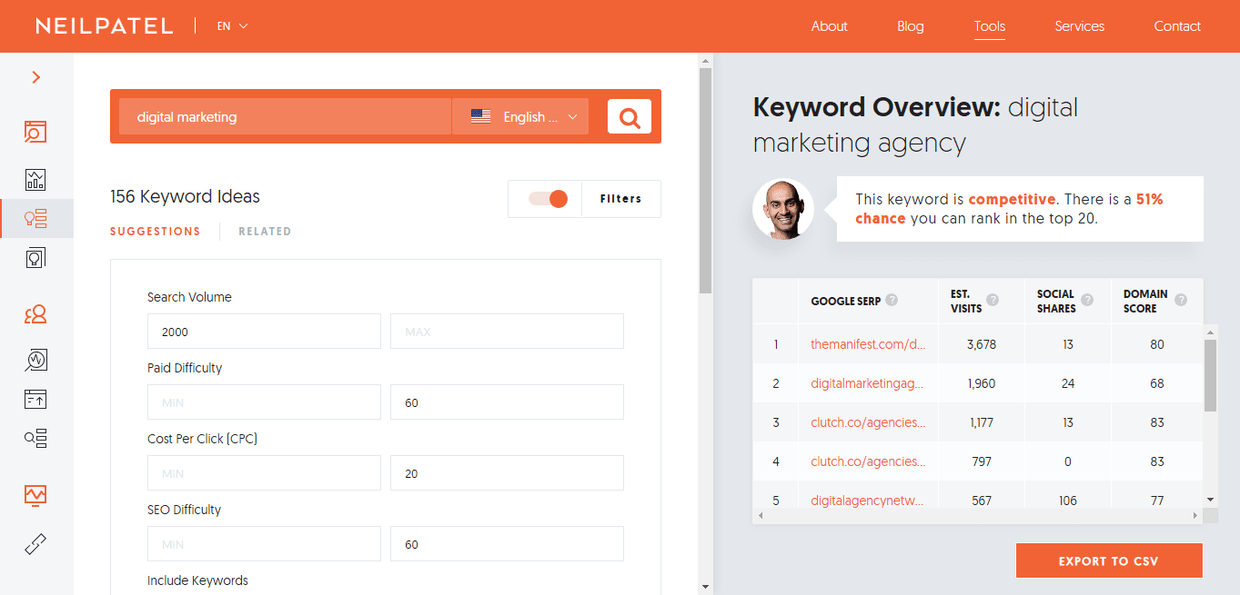Click SEO Difficulty max field showing 60

(x=507, y=544)
